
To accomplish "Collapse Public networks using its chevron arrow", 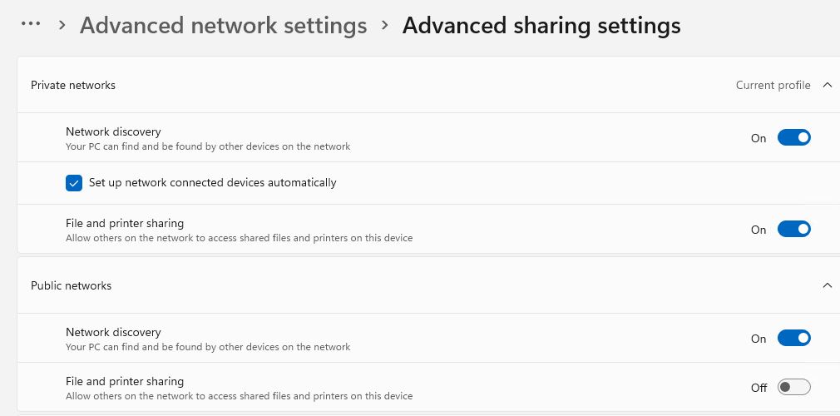I will (x=828, y=285).
